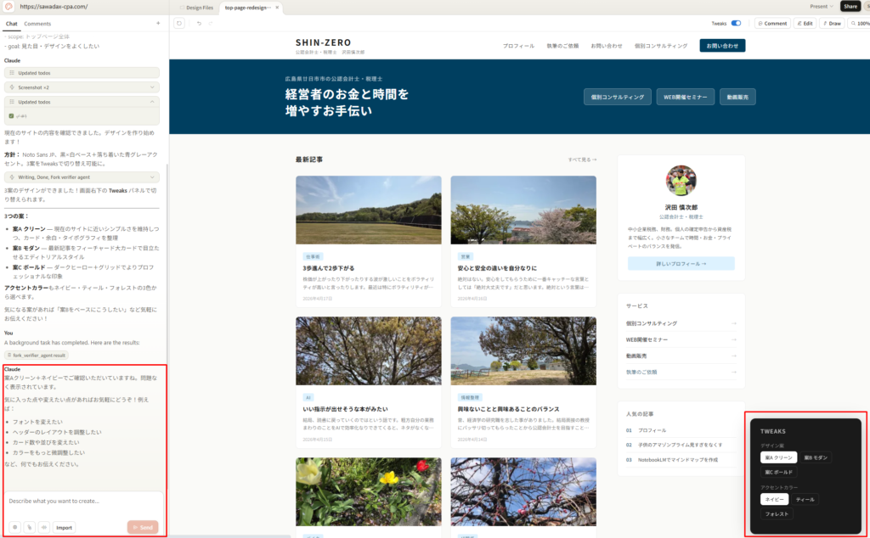Image resolution: width=870 pixels, height=538 pixels.
Task: Click the reload preview icon
Action: [x=179, y=23]
